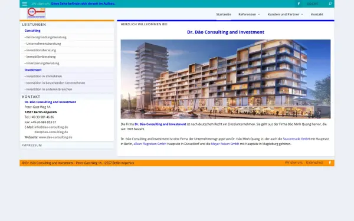Click the Facebook icon in footer
The image size is (354, 221).
(x=330, y=163)
